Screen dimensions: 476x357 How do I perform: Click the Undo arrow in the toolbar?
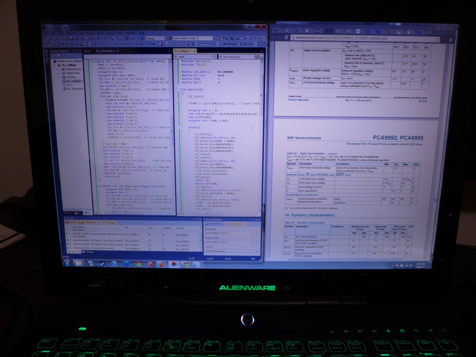[x=98, y=39]
